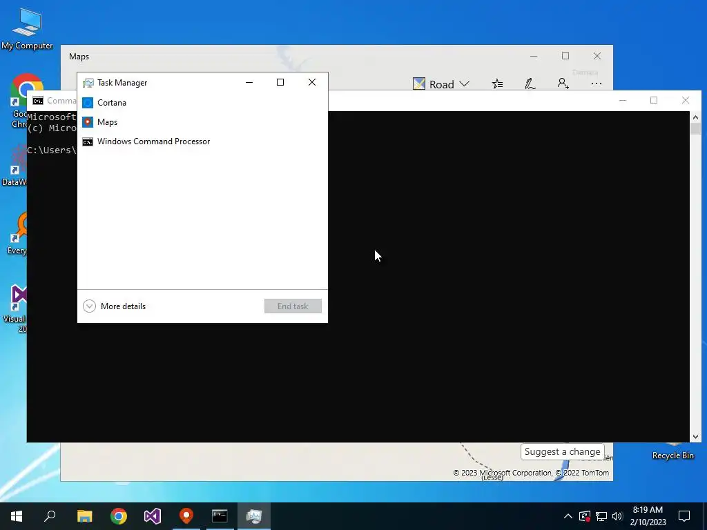The height and width of the screenshot is (530, 707).
Task: Close the Task Manager window
Action: pos(312,82)
